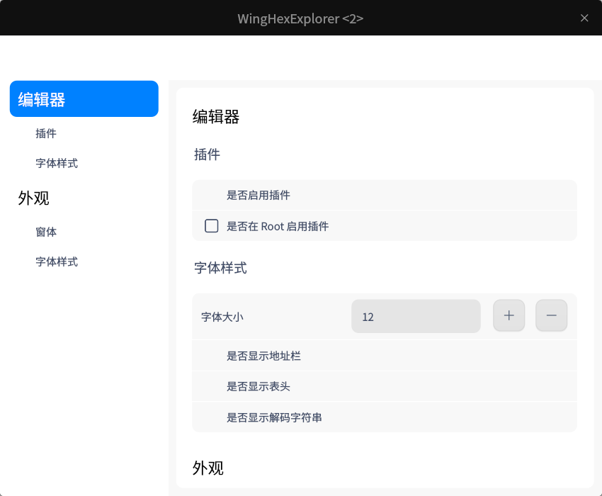The height and width of the screenshot is (496, 602).
Task: Close the WingHexExplorer settings window
Action: tap(584, 18)
